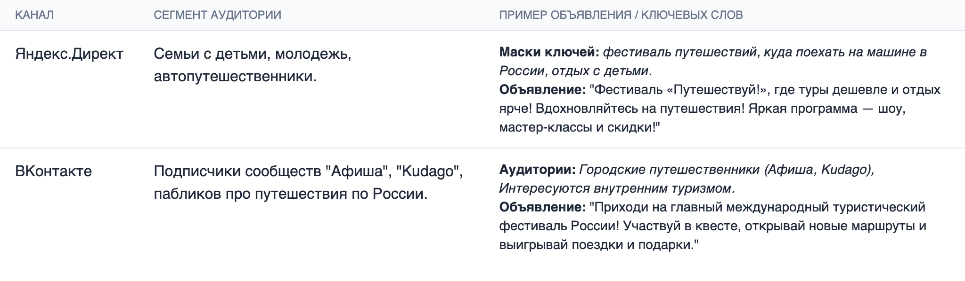Click the "Объявление:" label in the Яндекс.Директ row

click(542, 90)
